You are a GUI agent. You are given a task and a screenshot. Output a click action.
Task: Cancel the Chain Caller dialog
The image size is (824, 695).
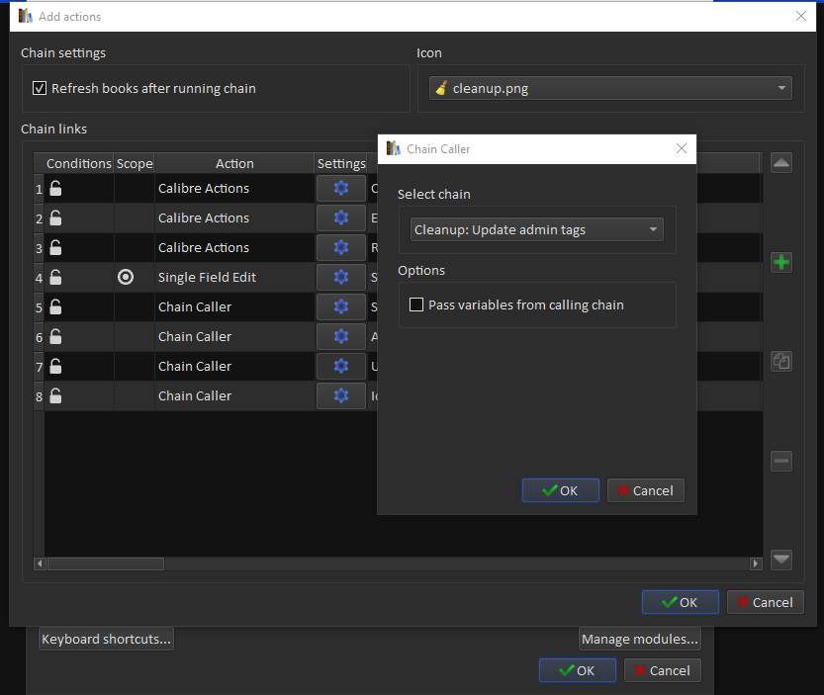[645, 490]
